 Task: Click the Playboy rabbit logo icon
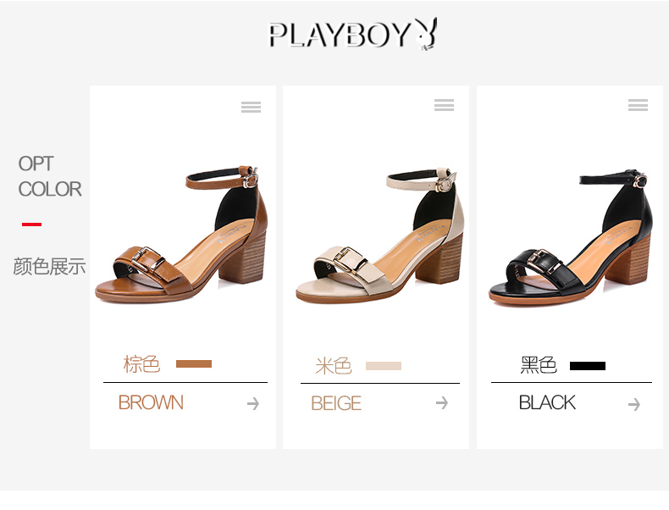[x=426, y=34]
